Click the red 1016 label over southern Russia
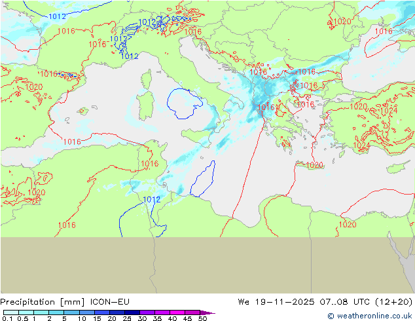The image size is (415, 321). point(384,31)
